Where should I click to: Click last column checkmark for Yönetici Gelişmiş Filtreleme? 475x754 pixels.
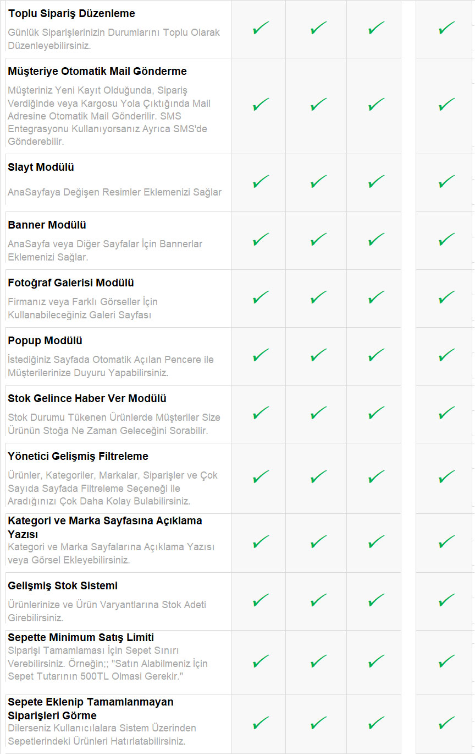pyautogui.click(x=446, y=477)
